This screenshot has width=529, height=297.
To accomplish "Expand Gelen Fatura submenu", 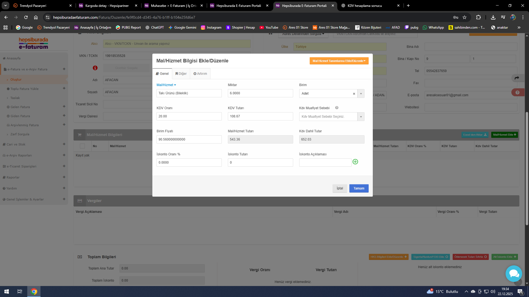I will tap(64, 106).
